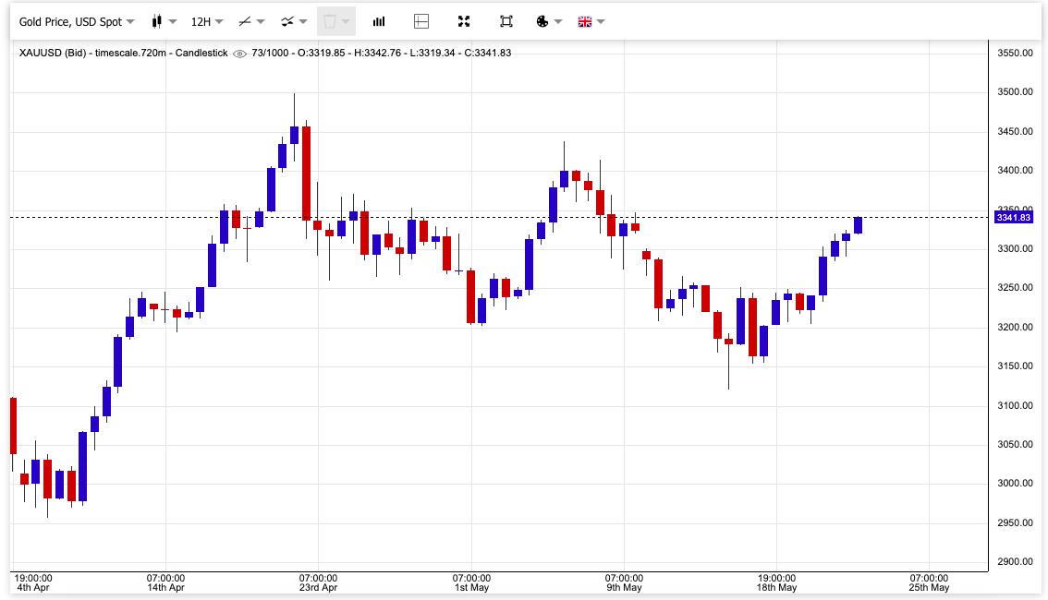Open the candlestick chart type selector
The image size is (1048, 600).
point(157,21)
